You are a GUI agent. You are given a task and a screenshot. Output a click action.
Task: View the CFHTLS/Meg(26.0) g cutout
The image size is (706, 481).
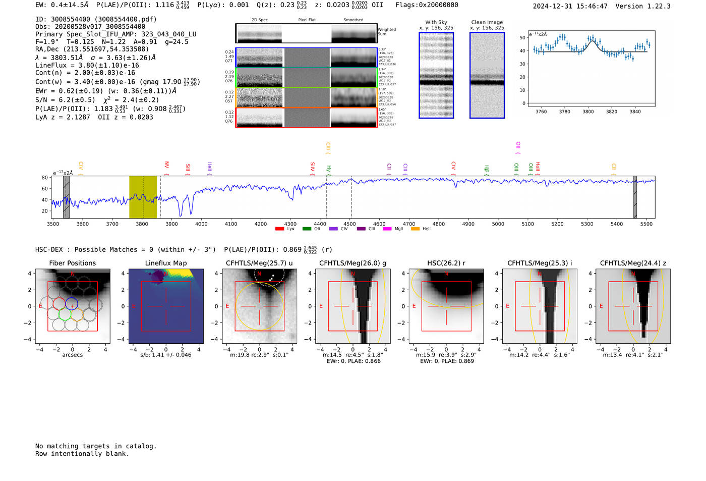[x=352, y=306]
